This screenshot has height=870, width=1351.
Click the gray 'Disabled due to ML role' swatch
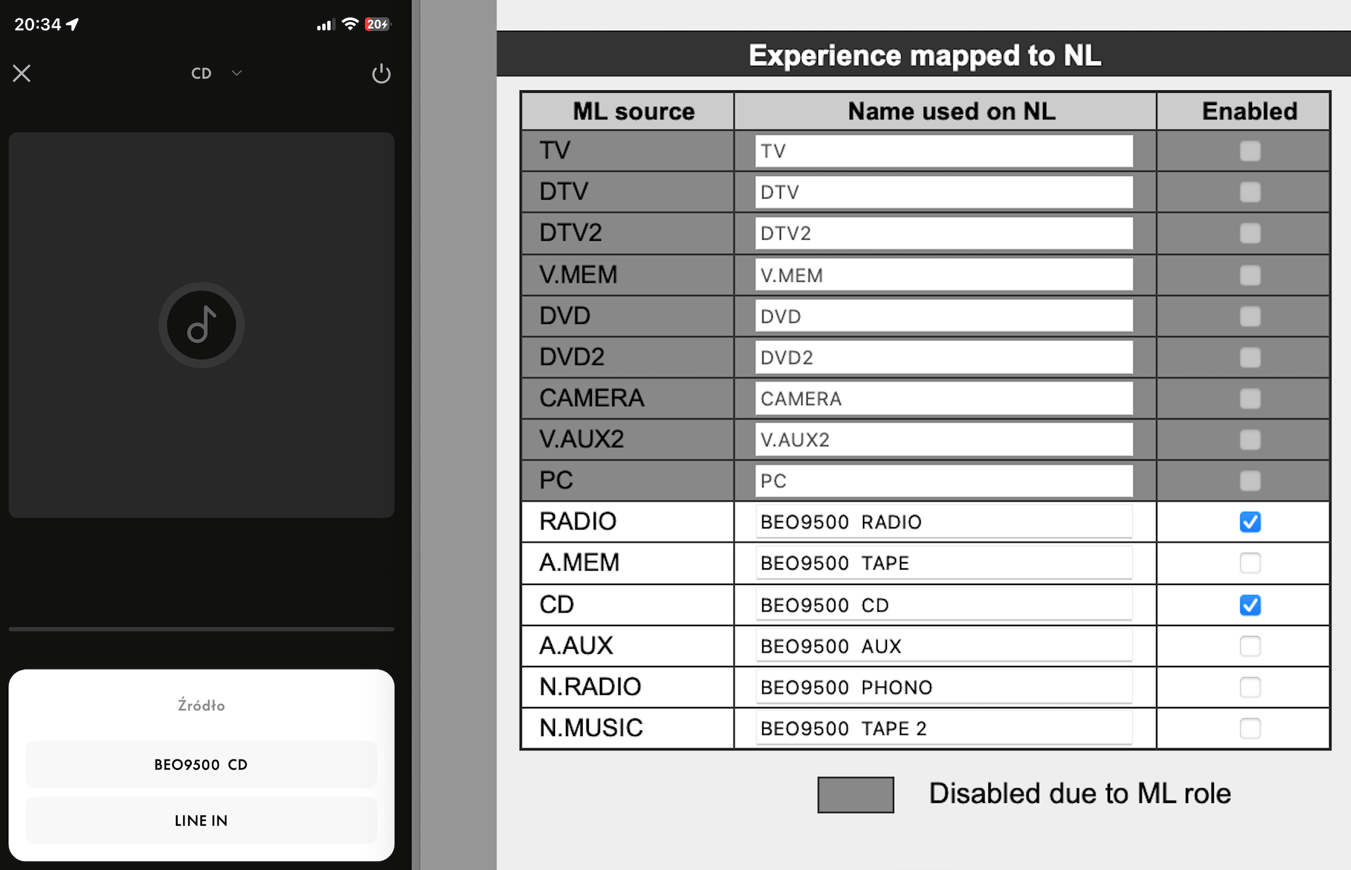(855, 794)
